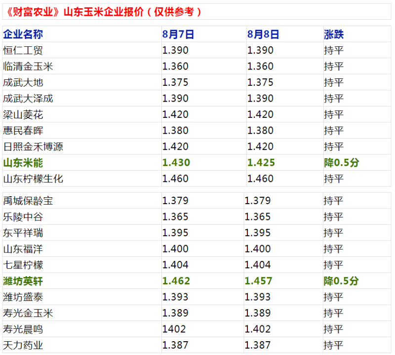This screenshot has width=395, height=355.
Task: Click 降0.5分 in the 山东米能 row
Action: [341, 163]
